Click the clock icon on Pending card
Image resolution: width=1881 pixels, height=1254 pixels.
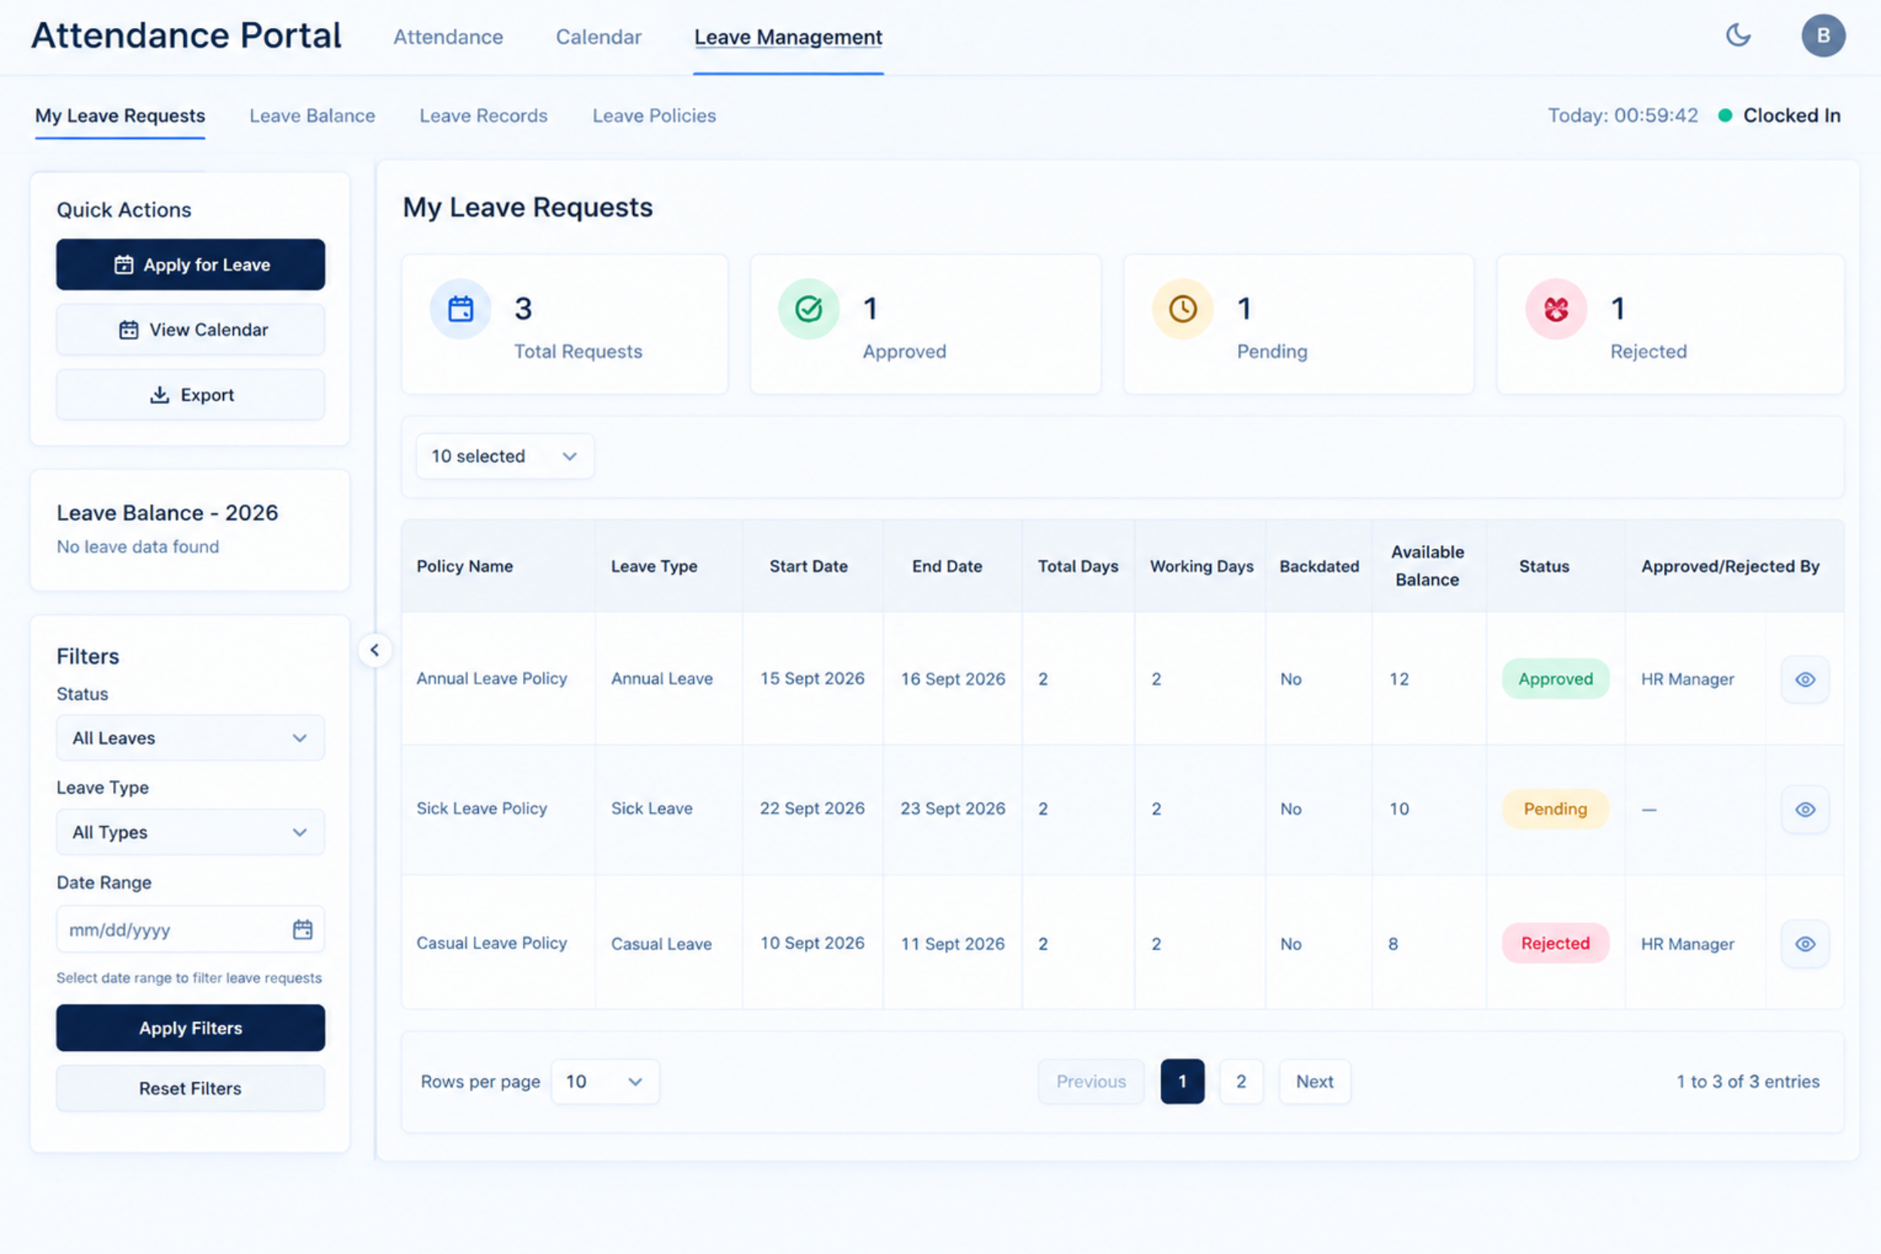coord(1182,309)
